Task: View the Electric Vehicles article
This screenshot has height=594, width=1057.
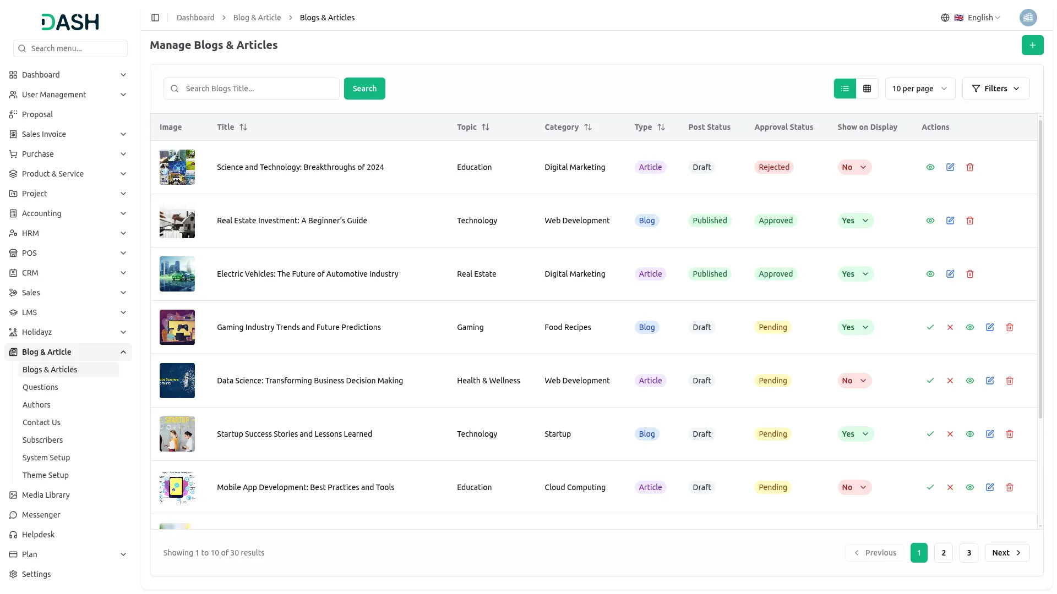Action: [930, 274]
